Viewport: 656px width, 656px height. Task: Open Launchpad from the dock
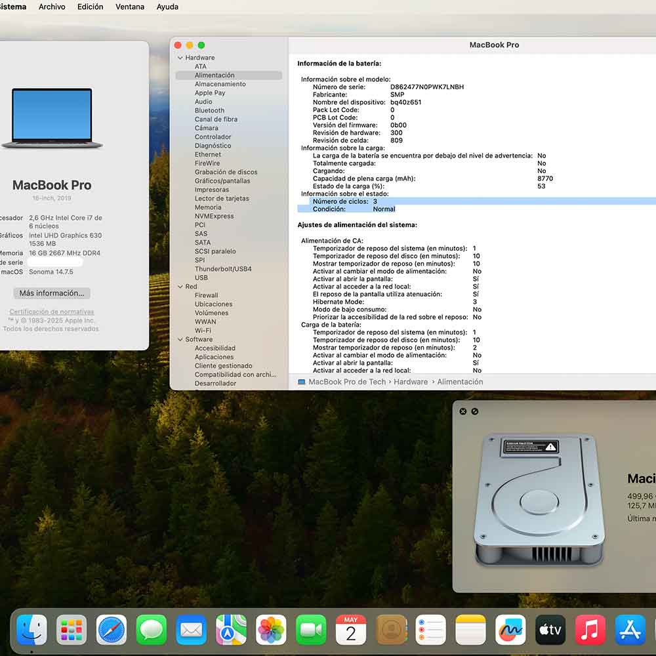(x=72, y=630)
